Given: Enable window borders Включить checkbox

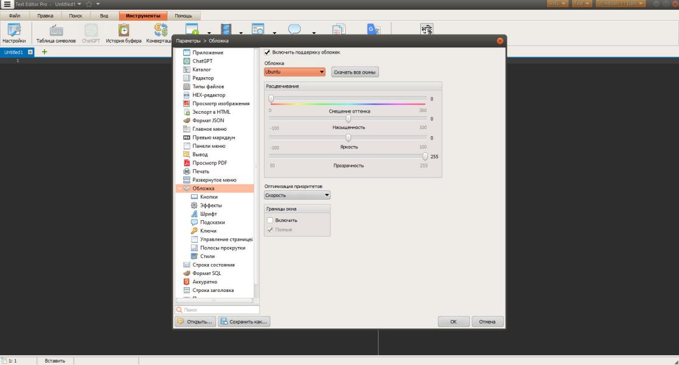Looking at the screenshot, I should click(270, 220).
